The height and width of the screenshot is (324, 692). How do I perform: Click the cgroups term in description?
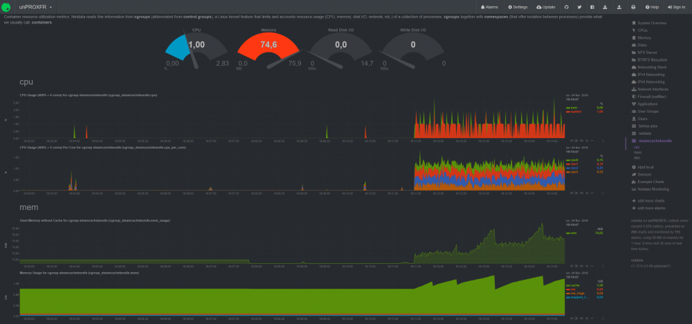pyautogui.click(x=143, y=17)
